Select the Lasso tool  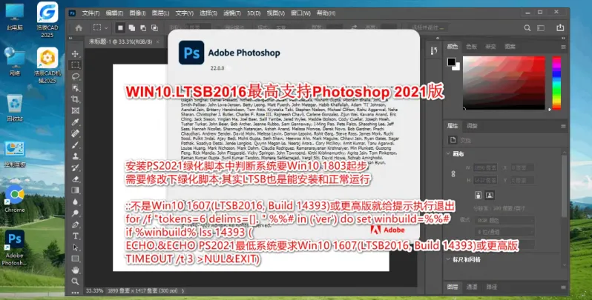coord(75,76)
